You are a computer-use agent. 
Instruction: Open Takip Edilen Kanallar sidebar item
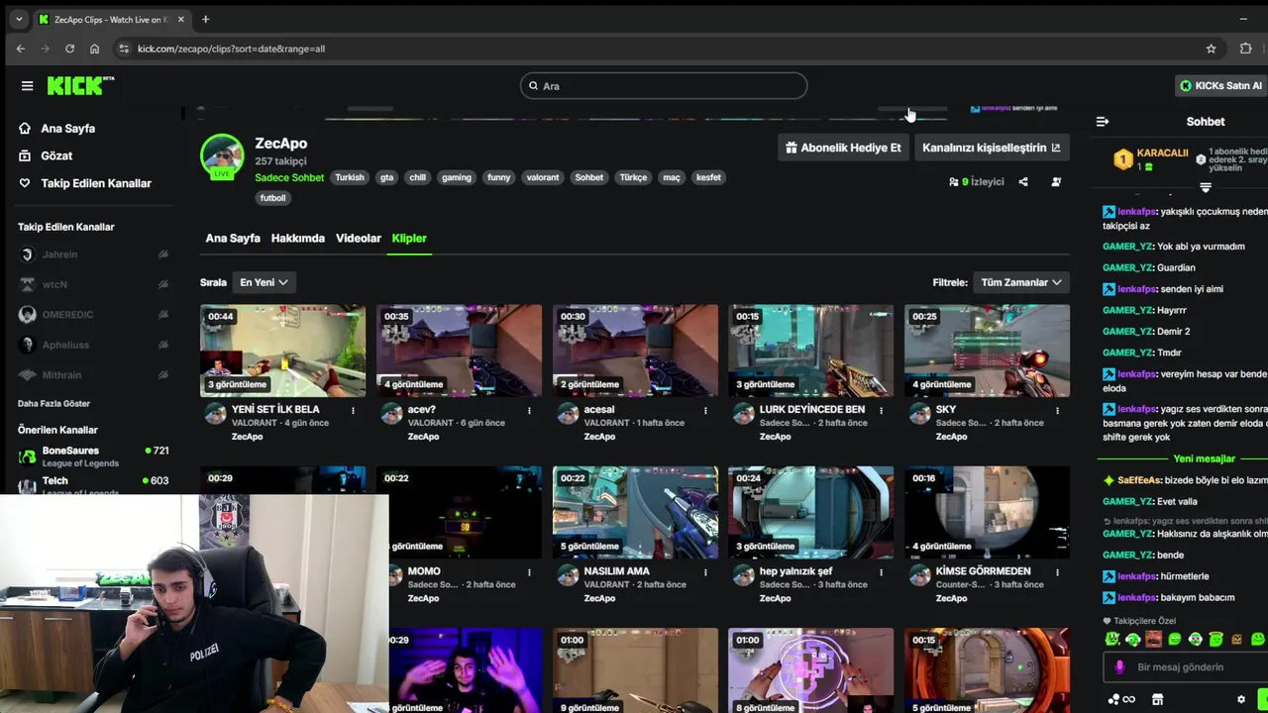[85, 183]
